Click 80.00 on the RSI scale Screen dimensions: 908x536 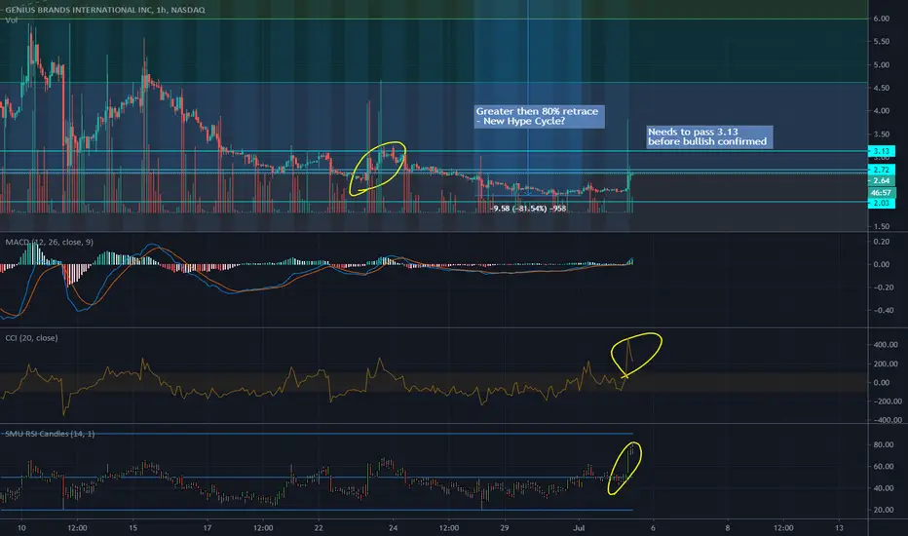pos(883,444)
